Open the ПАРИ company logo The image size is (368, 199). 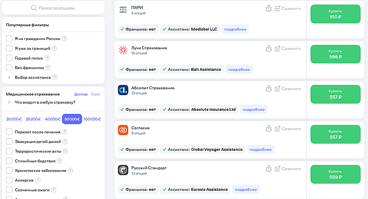(x=123, y=10)
